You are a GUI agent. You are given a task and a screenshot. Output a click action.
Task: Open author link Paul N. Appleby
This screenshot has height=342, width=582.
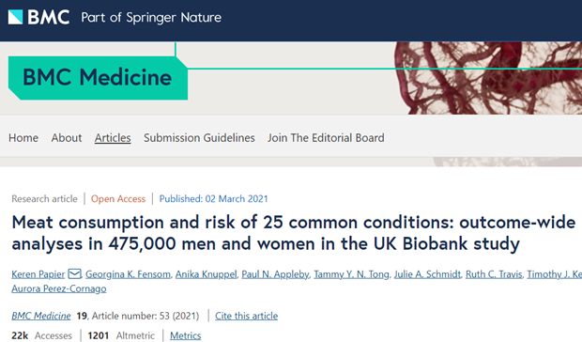coord(275,274)
